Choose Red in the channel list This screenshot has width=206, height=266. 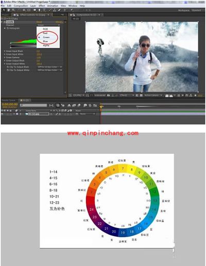tap(45, 33)
